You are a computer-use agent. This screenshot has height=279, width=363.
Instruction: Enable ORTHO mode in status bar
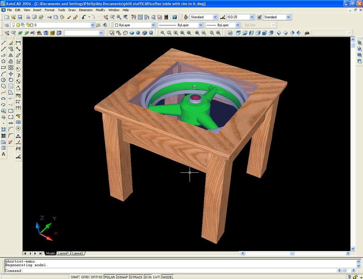click(x=96, y=277)
